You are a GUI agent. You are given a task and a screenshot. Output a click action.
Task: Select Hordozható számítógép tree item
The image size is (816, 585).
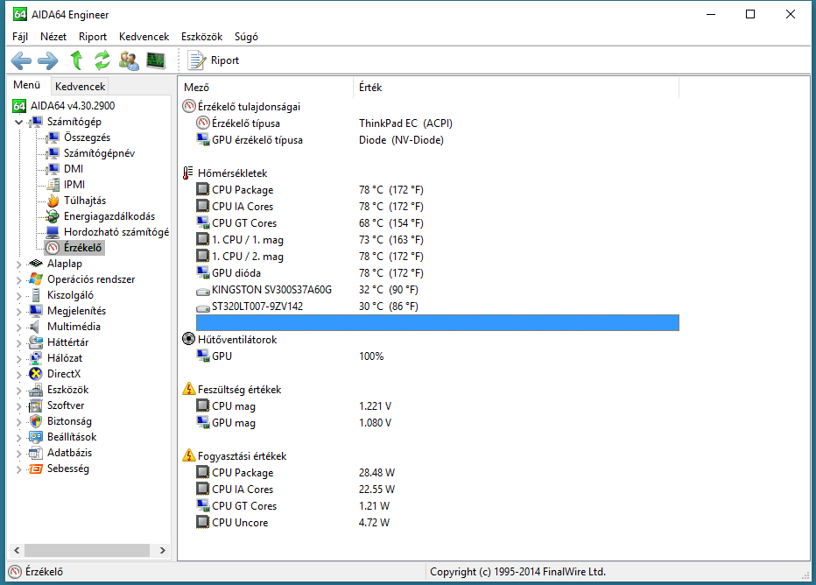pyautogui.click(x=116, y=231)
